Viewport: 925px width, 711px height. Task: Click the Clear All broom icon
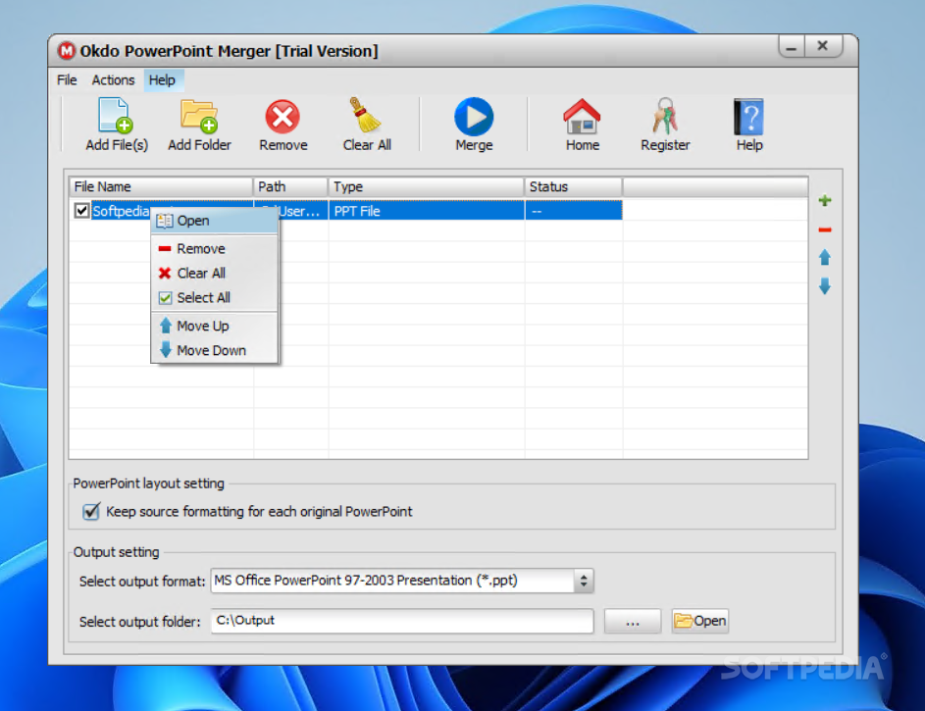(x=366, y=115)
